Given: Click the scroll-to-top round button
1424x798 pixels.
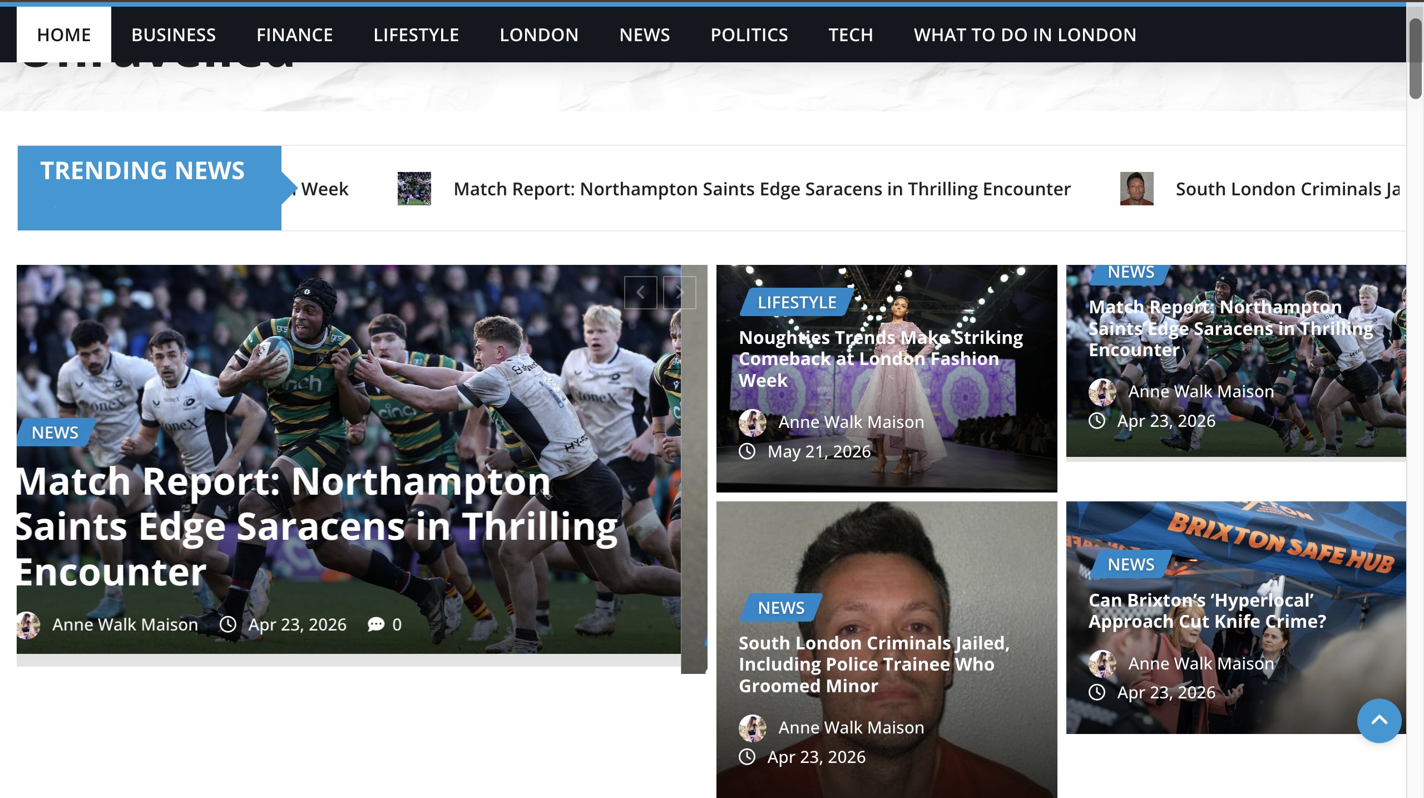Looking at the screenshot, I should click(x=1379, y=721).
